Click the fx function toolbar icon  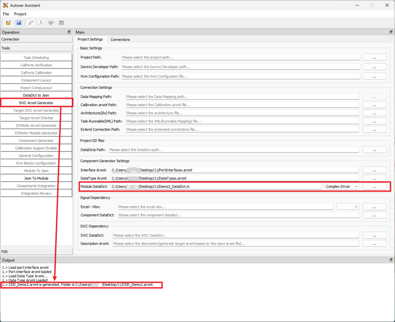tap(41, 23)
